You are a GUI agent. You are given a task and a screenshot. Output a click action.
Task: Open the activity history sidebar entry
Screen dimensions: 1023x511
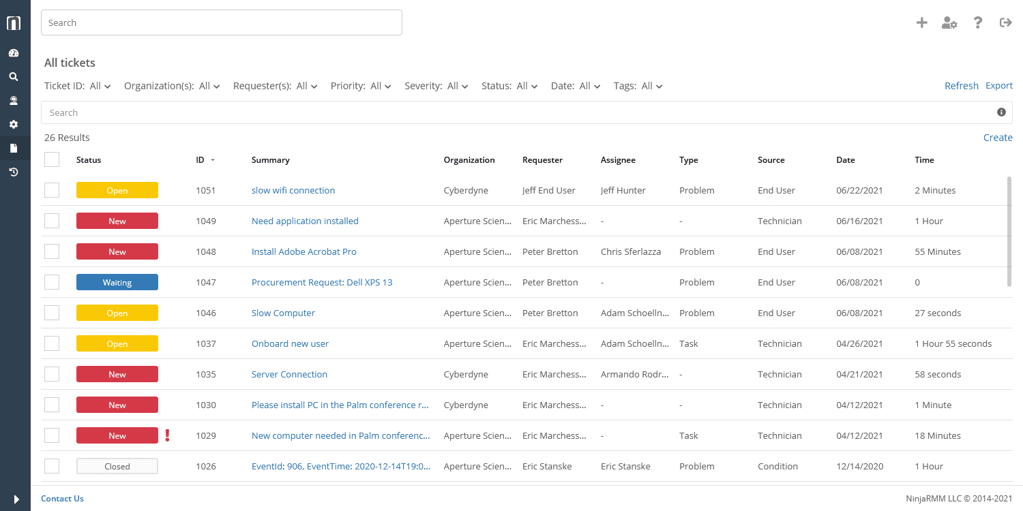pos(14,172)
